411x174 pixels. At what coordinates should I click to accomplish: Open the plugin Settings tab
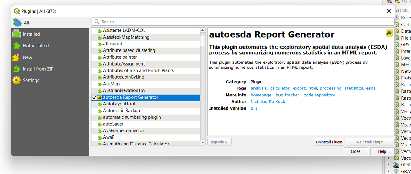(x=50, y=81)
